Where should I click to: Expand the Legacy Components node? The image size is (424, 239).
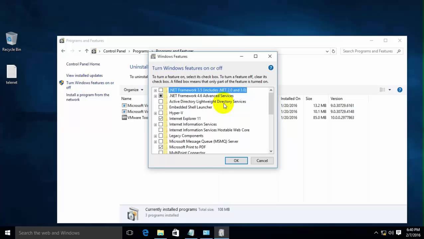pos(155,136)
